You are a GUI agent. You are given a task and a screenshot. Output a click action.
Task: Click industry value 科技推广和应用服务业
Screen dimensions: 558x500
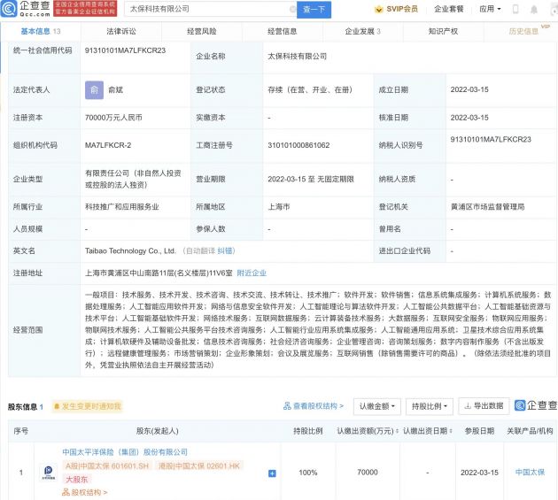click(x=121, y=207)
